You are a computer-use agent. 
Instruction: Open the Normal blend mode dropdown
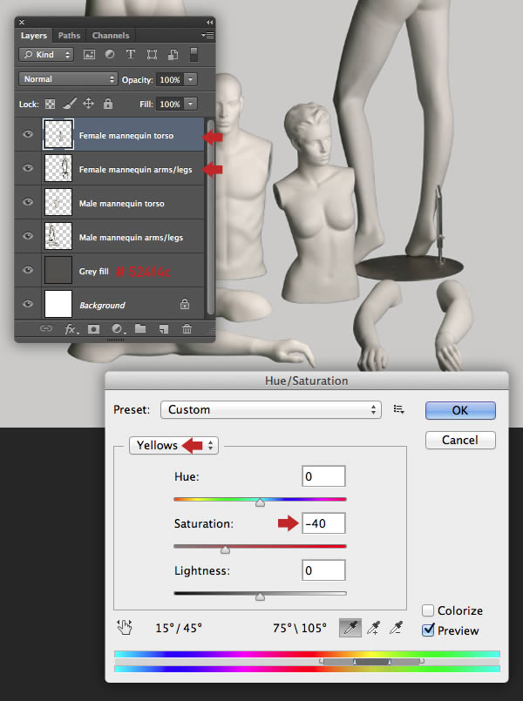click(68, 79)
